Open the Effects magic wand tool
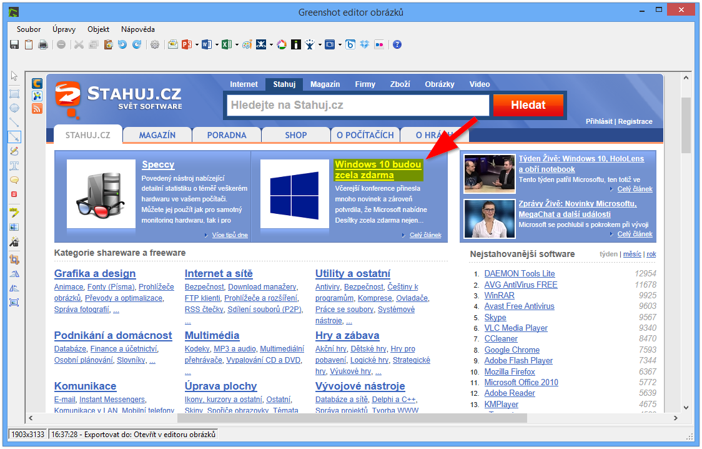 [14, 241]
